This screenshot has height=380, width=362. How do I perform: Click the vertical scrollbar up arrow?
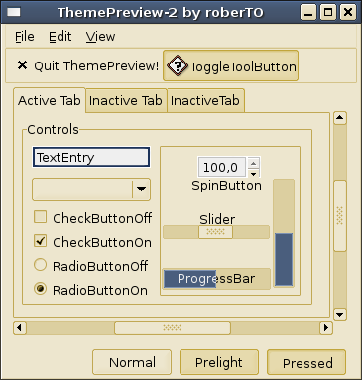[340, 118]
